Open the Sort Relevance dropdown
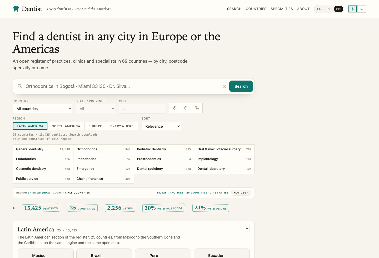 (161, 126)
